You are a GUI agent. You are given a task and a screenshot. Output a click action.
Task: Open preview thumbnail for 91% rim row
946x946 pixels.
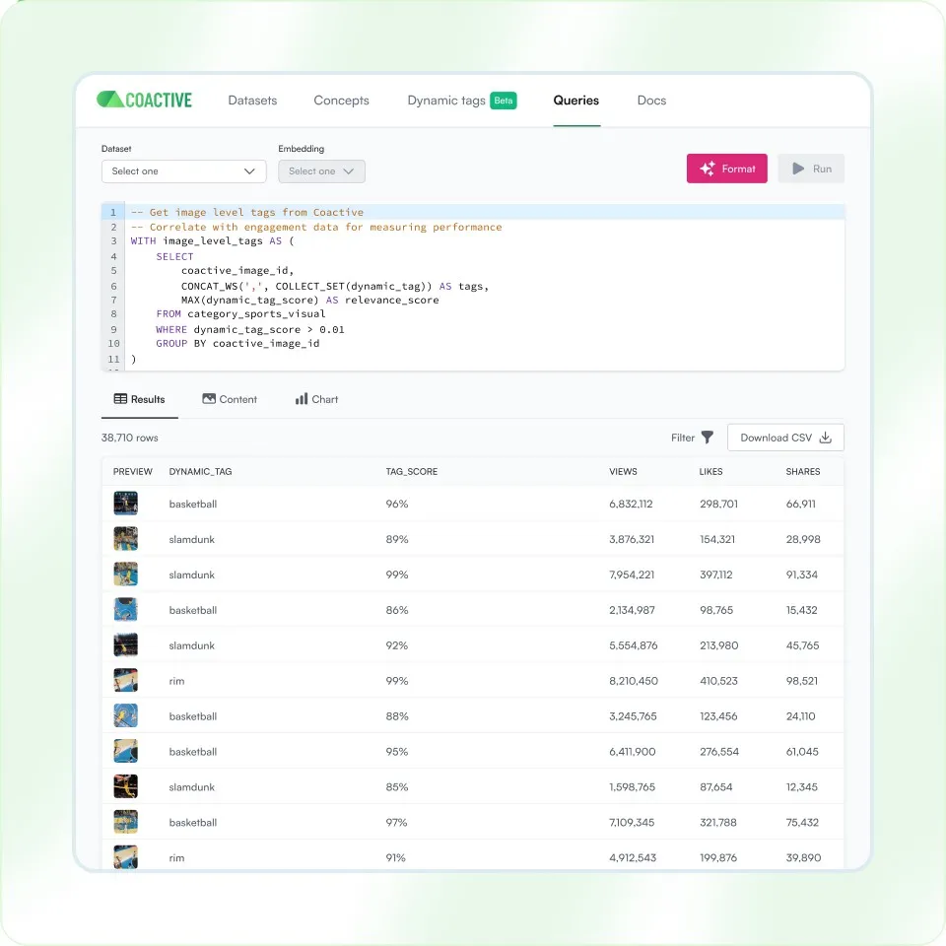125,857
